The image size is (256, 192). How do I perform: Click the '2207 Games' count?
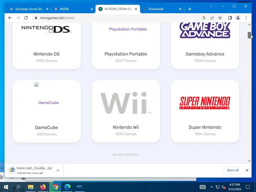[x=126, y=61]
